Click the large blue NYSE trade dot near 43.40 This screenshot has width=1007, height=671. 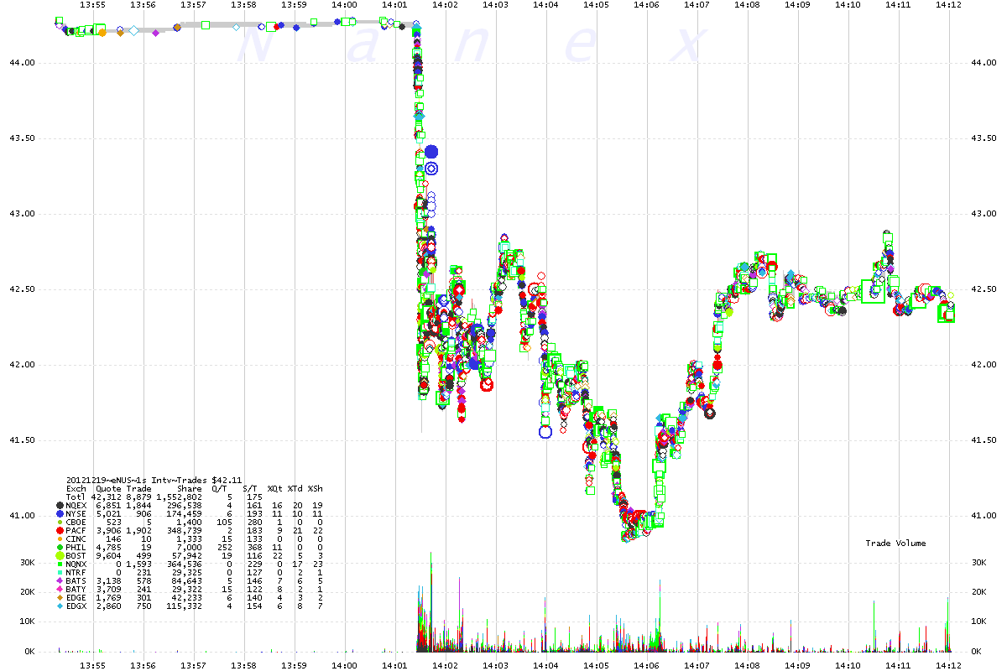coord(431,152)
